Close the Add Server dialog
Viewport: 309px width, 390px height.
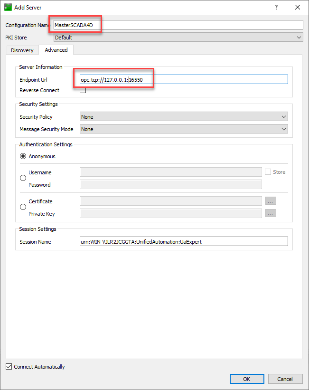(x=298, y=7)
